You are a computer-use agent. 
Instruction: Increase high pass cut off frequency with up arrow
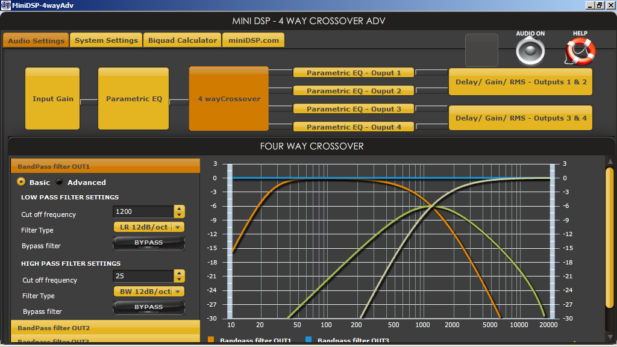click(180, 273)
